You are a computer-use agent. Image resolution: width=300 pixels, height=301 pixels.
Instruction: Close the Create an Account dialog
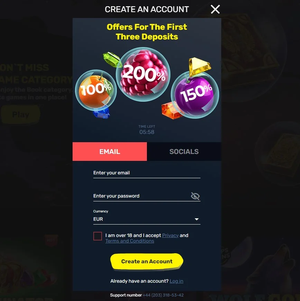pyautogui.click(x=215, y=9)
